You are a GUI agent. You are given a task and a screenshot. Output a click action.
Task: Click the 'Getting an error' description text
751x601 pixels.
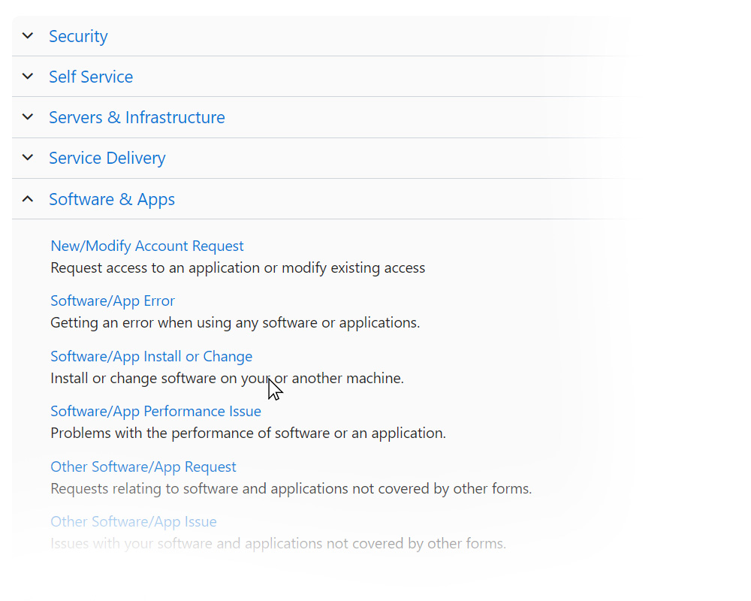point(235,323)
